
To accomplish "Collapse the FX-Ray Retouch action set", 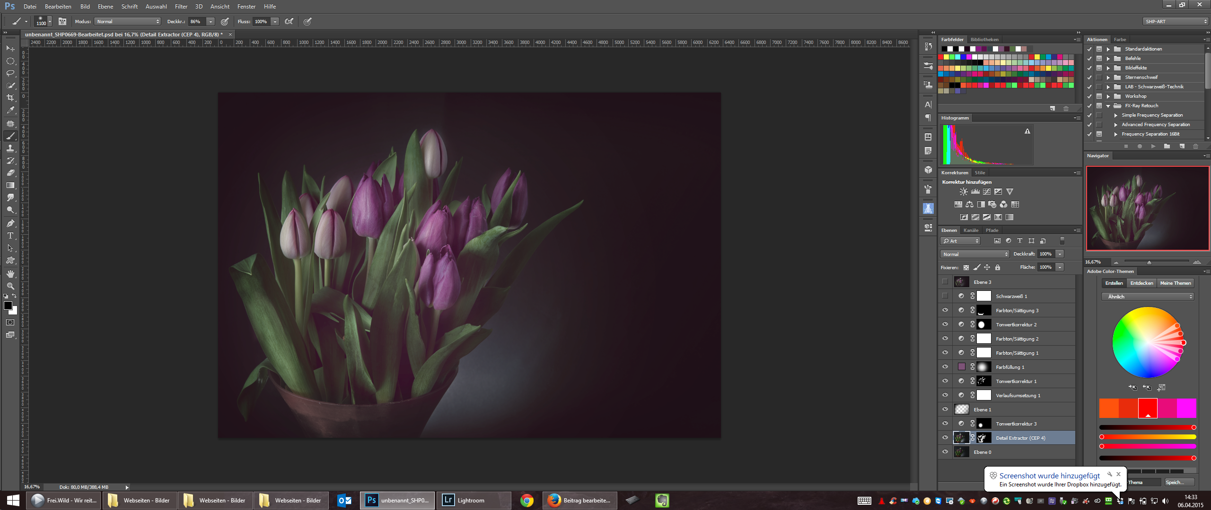I will [1108, 106].
